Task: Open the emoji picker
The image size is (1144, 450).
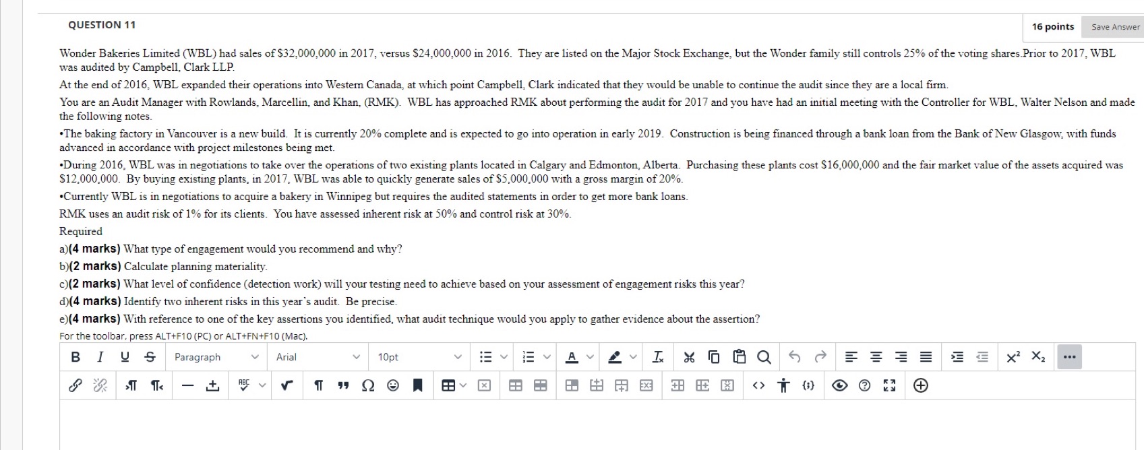Action: [393, 385]
